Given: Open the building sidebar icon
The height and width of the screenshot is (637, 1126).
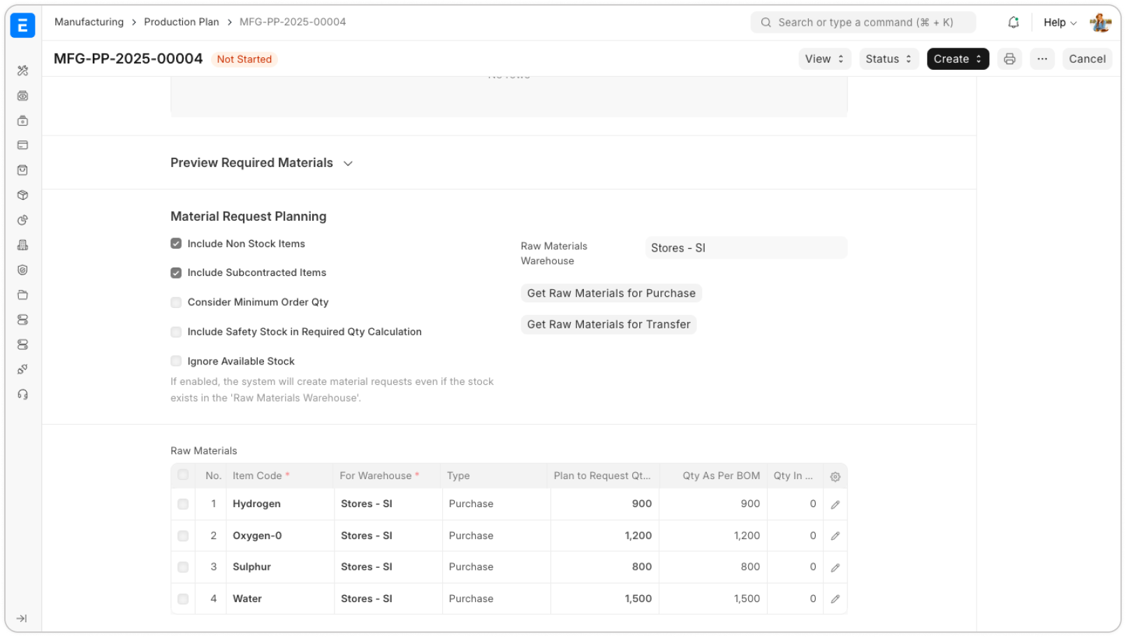Looking at the screenshot, I should coord(22,245).
